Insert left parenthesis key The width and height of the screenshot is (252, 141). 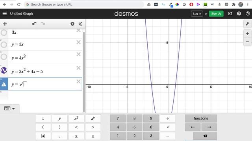coord(43,127)
